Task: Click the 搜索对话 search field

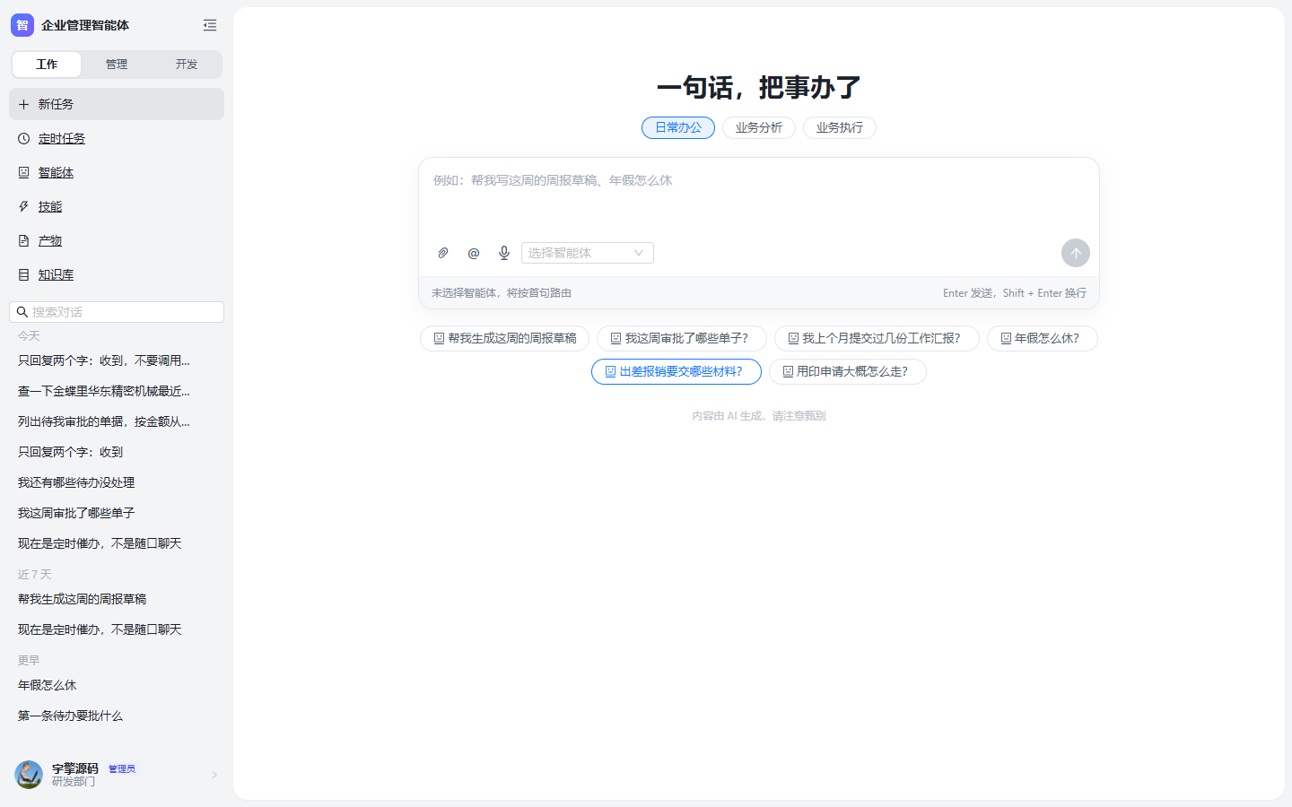Action: 117,312
